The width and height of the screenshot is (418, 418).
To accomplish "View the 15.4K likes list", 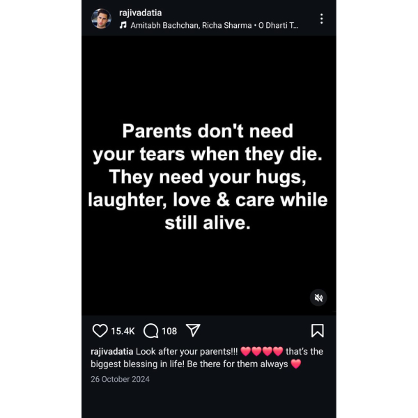I will pyautogui.click(x=123, y=331).
